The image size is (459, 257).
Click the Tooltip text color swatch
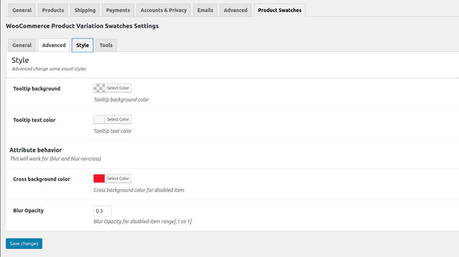(x=99, y=119)
